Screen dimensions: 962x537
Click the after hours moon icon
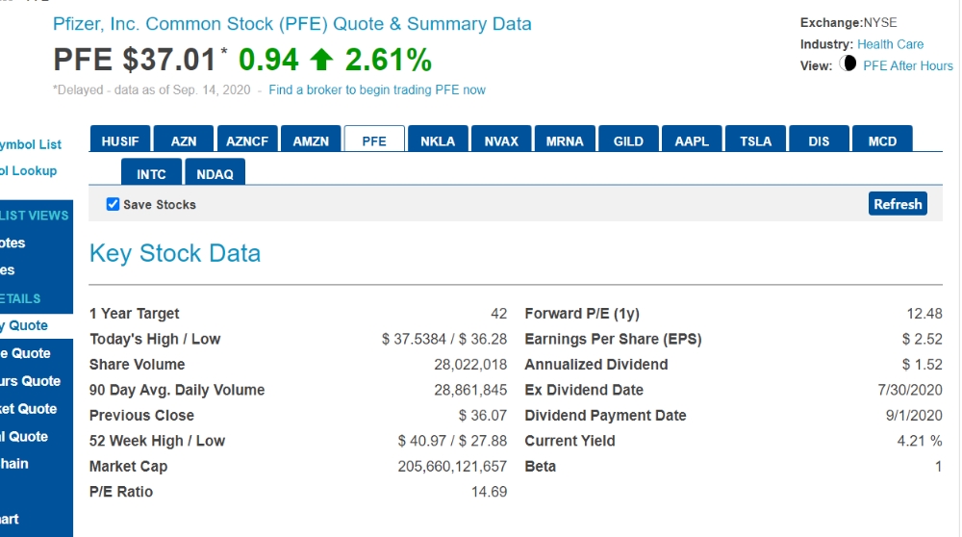[x=848, y=64]
